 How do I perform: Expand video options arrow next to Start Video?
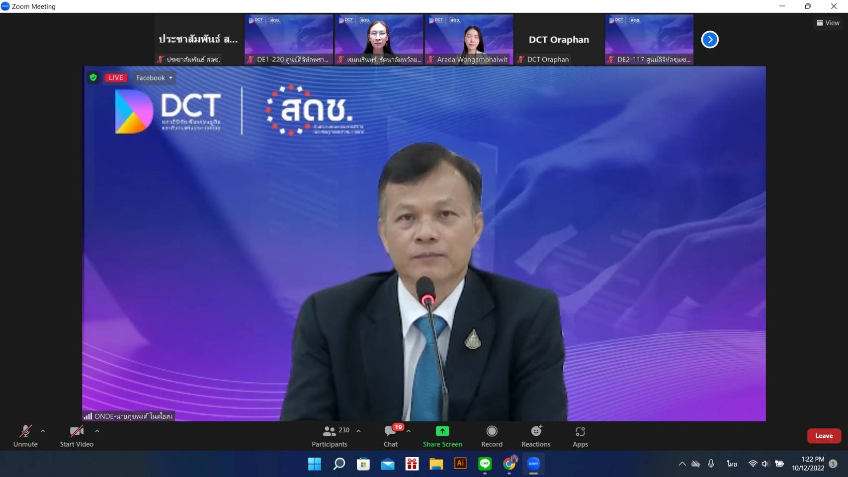pyautogui.click(x=97, y=431)
